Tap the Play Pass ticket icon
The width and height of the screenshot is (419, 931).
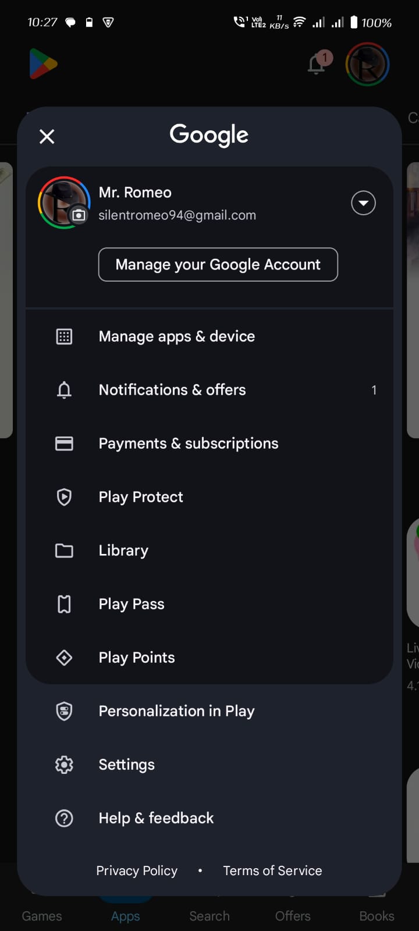[x=64, y=604]
